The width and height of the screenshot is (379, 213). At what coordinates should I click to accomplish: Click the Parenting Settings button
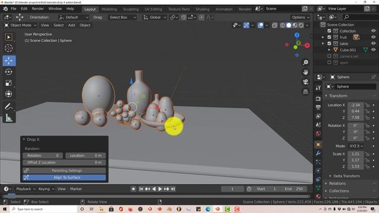(65, 170)
